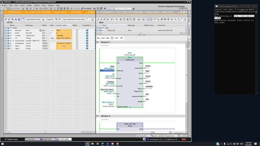Image resolution: width=260 pixels, height=146 pixels.
Task: Click Go offline button
Action: [87, 9]
